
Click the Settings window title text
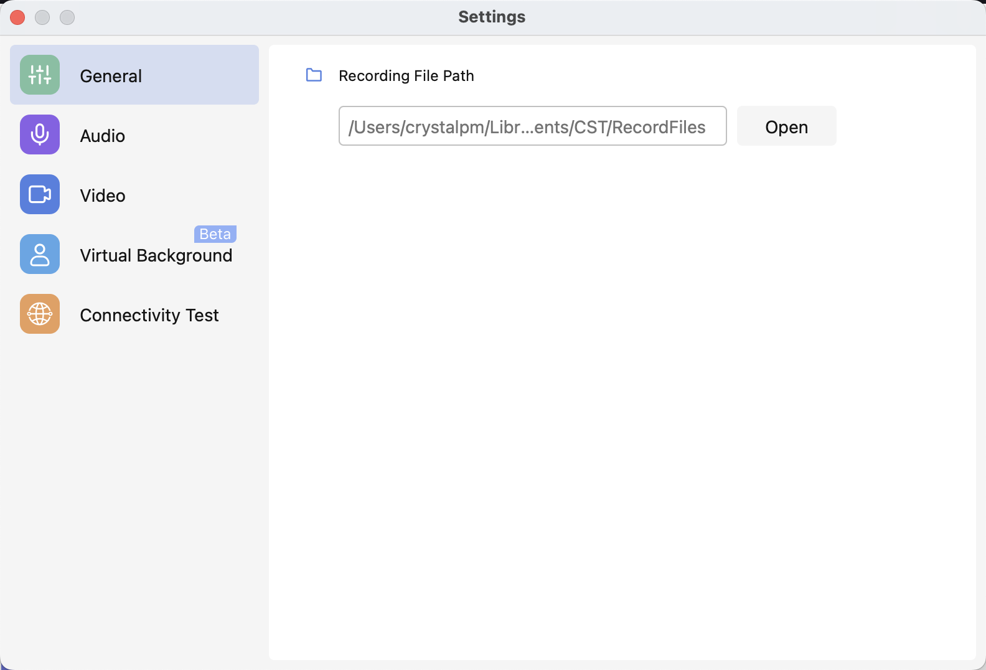point(492,17)
